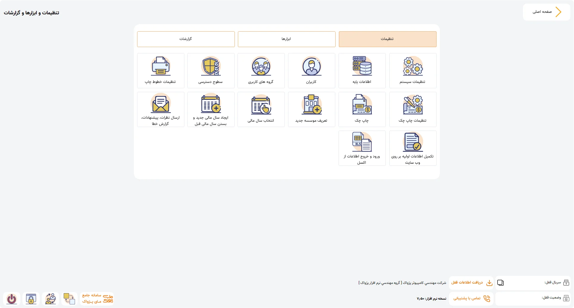Open the Users (کاربران) tile
Viewport: 574px width, 308px height.
[311, 71]
